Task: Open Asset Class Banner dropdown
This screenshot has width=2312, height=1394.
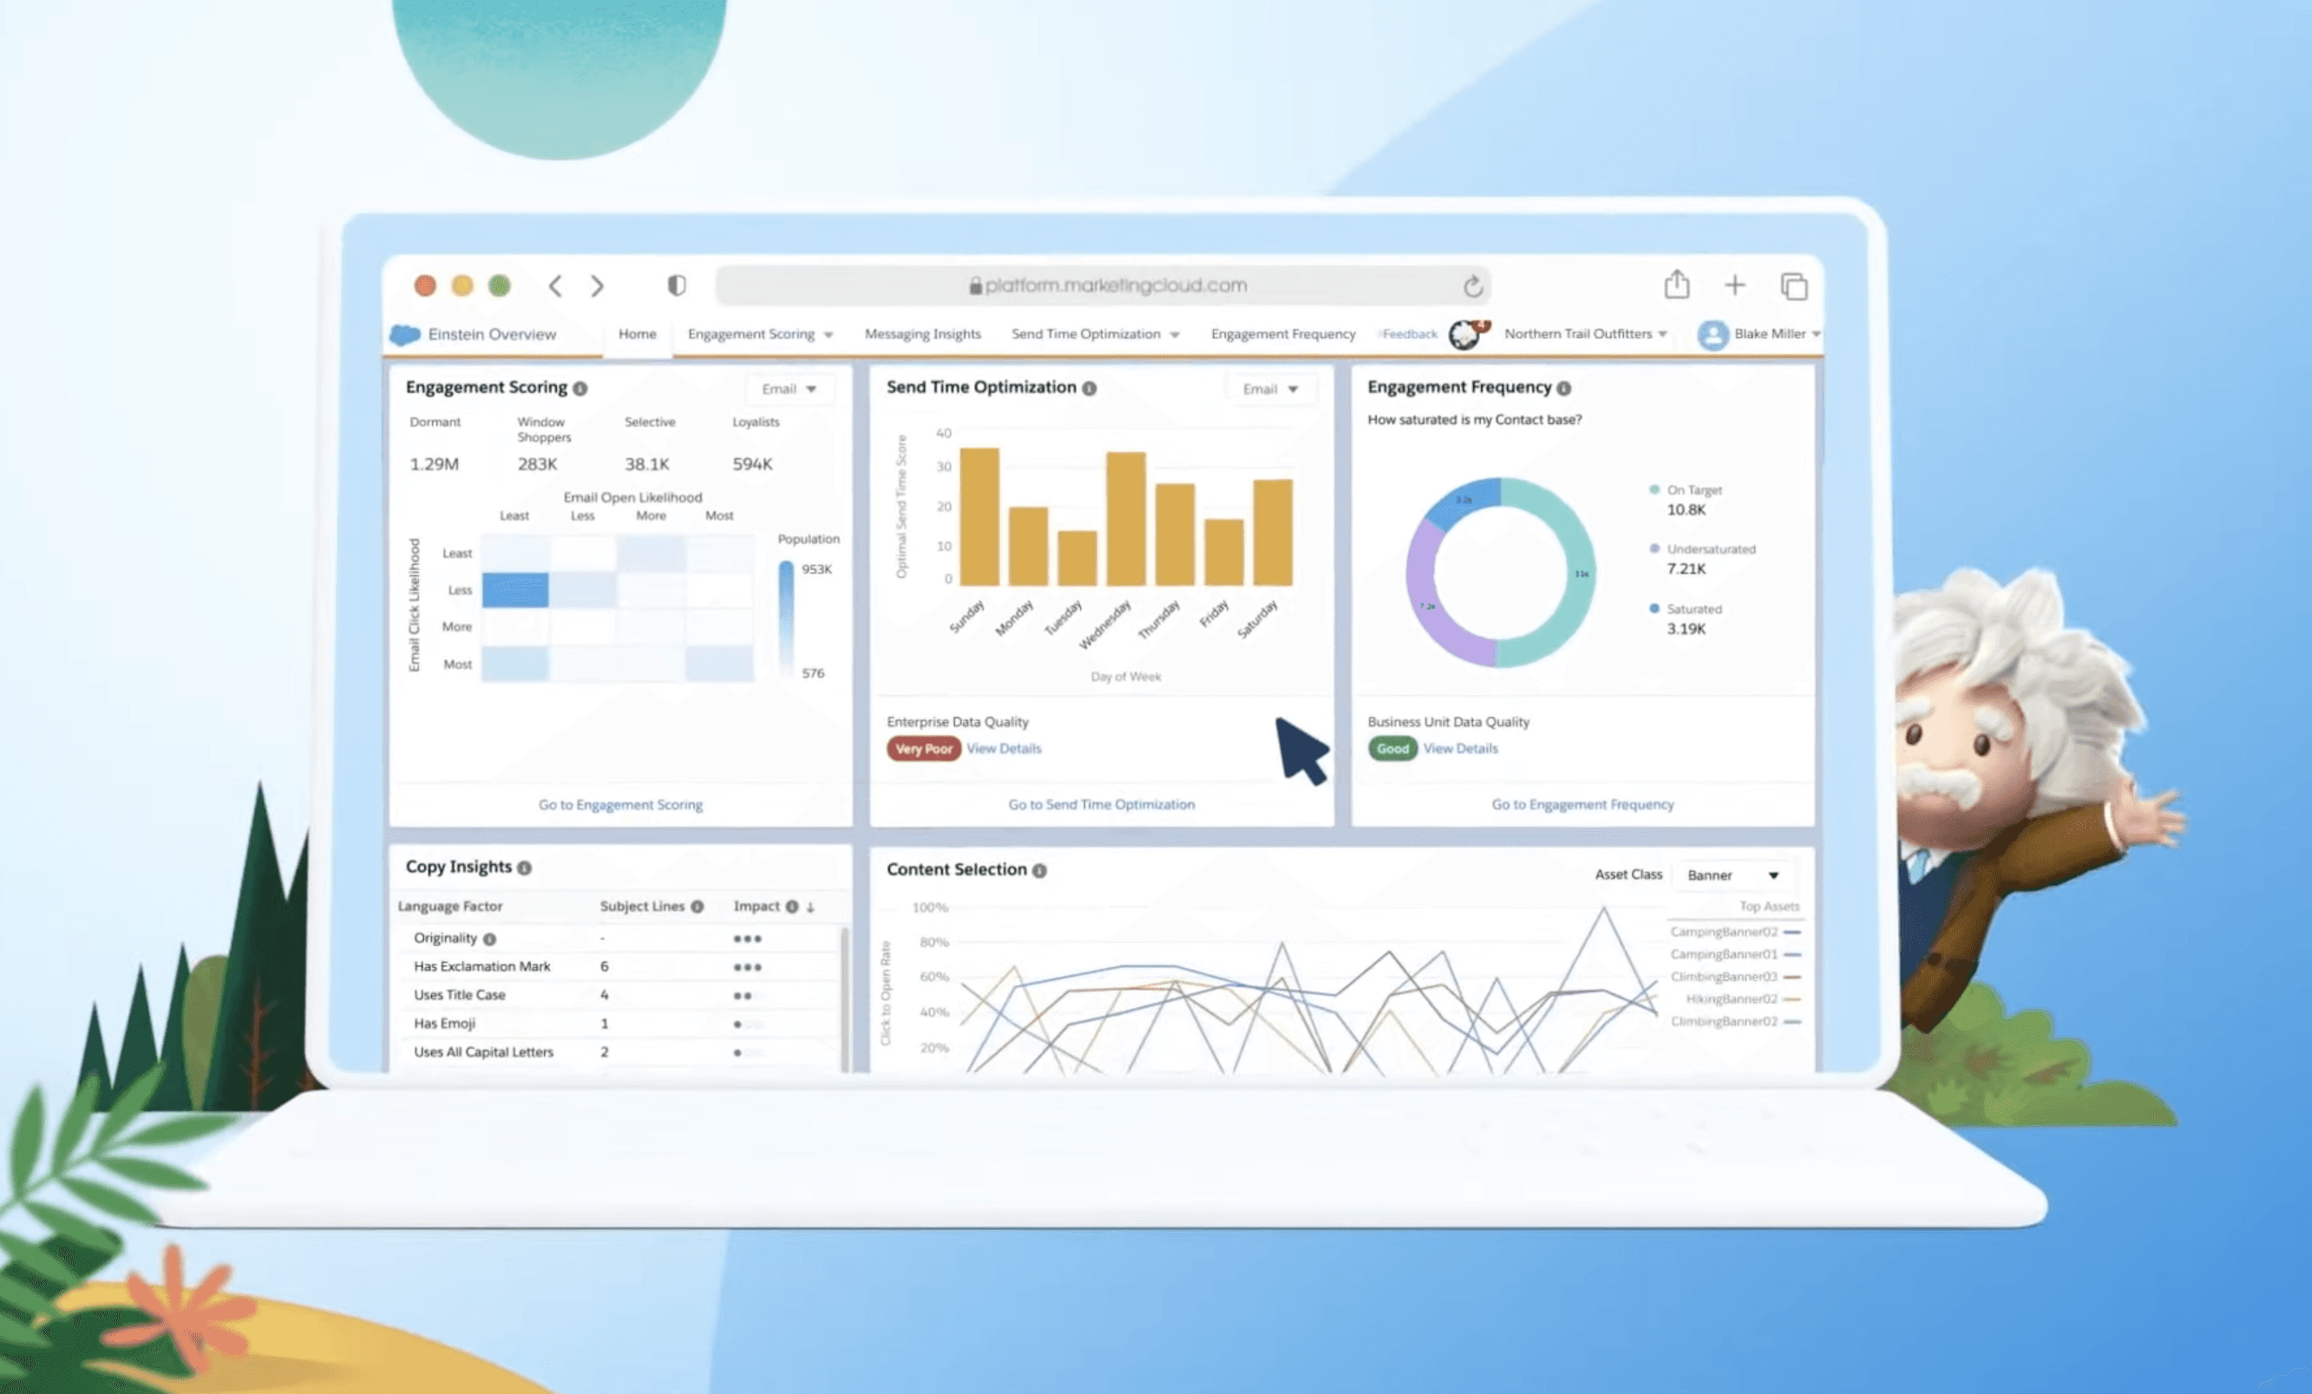Action: [1733, 874]
